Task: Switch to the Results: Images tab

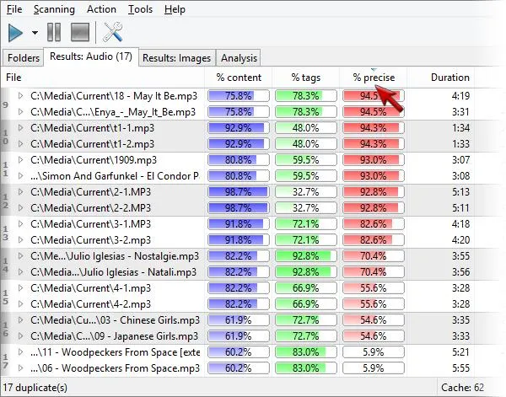Action: click(176, 58)
